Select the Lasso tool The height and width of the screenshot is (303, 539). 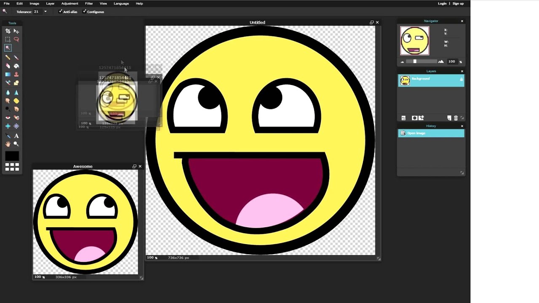16,39
